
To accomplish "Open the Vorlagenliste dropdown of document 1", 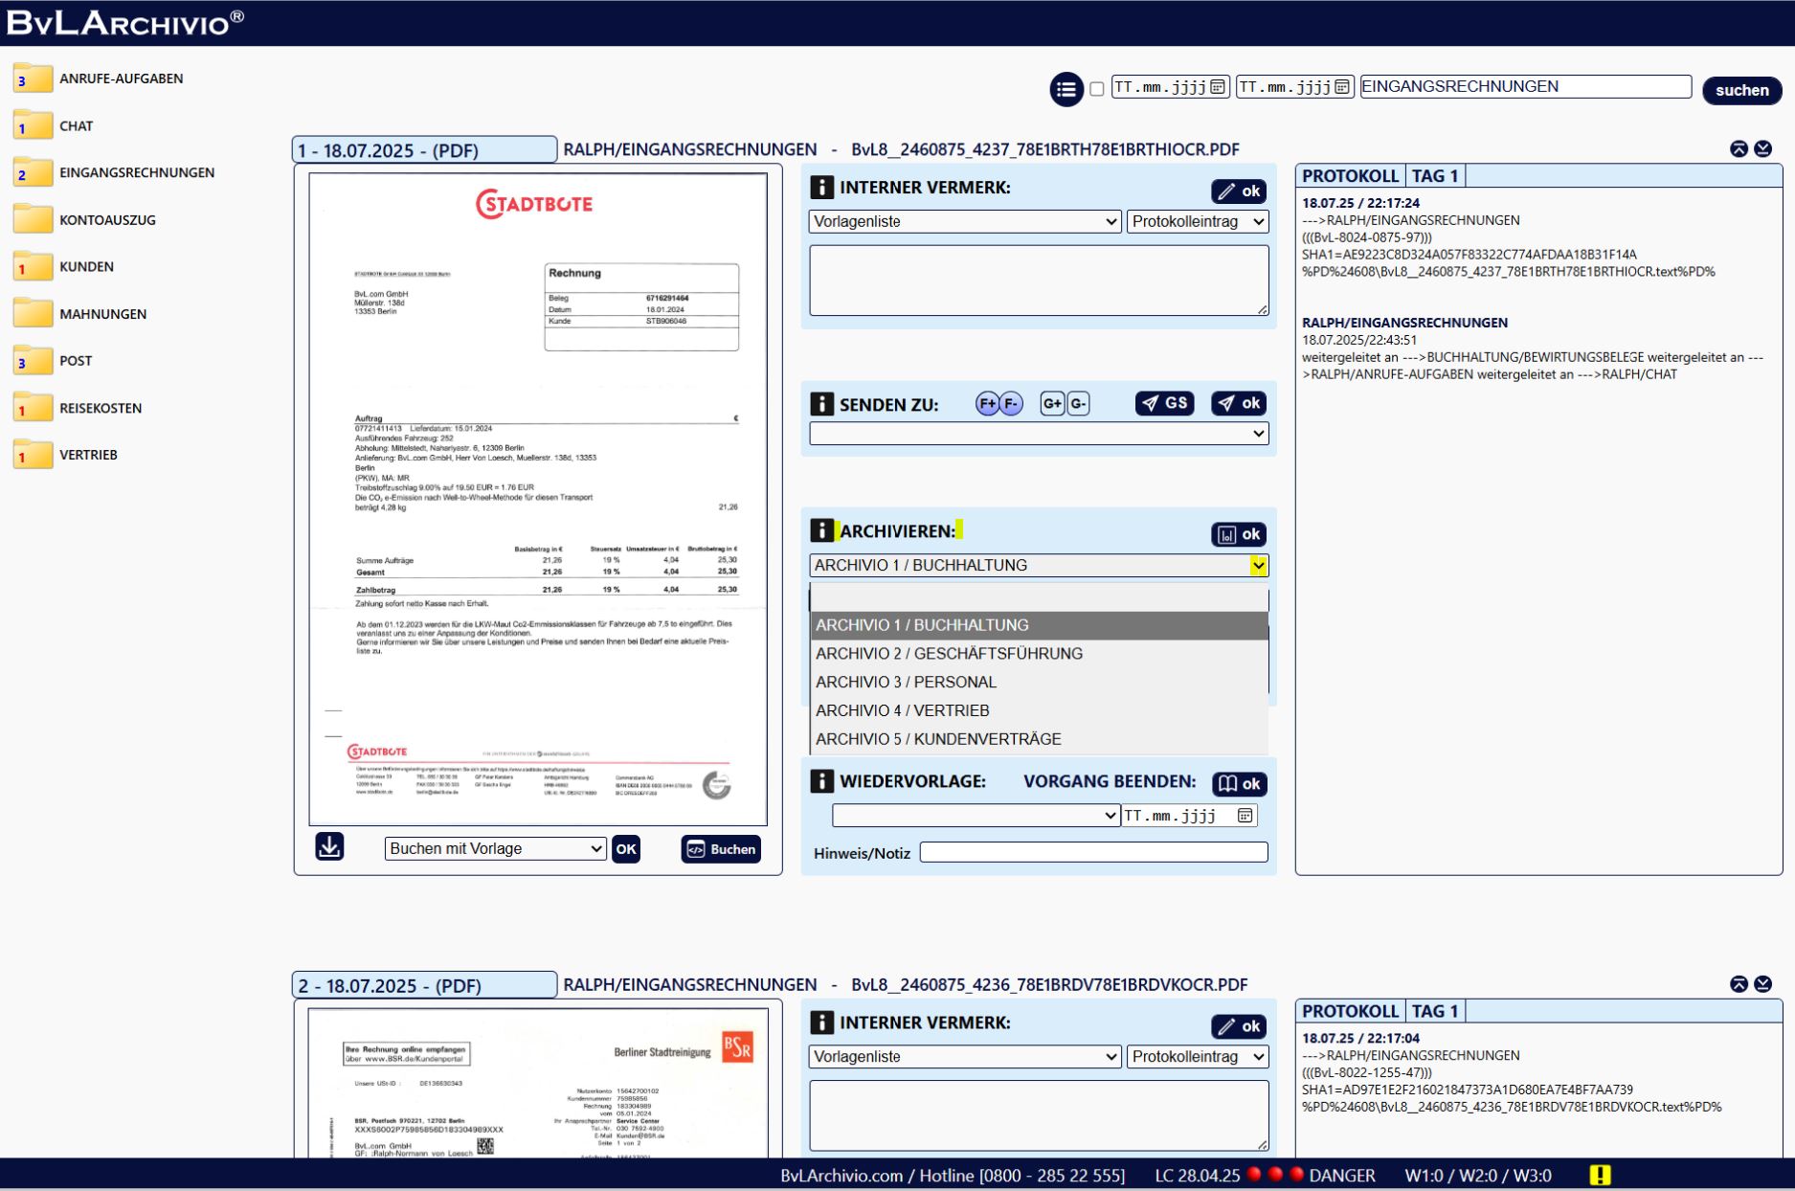I will tap(964, 222).
